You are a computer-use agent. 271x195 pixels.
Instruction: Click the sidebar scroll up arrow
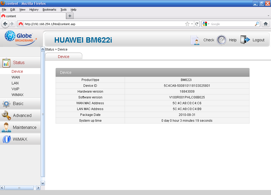pyautogui.click(x=43, y=49)
